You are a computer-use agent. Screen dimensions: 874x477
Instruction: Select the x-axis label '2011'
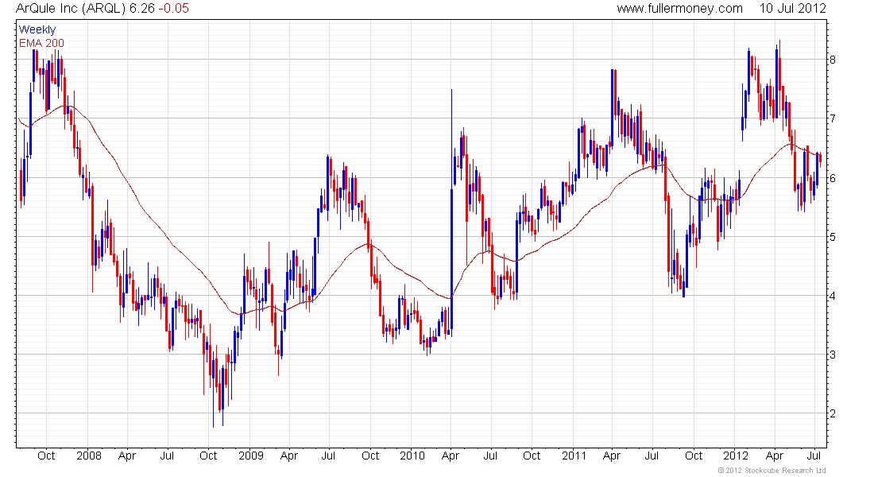pos(574,456)
